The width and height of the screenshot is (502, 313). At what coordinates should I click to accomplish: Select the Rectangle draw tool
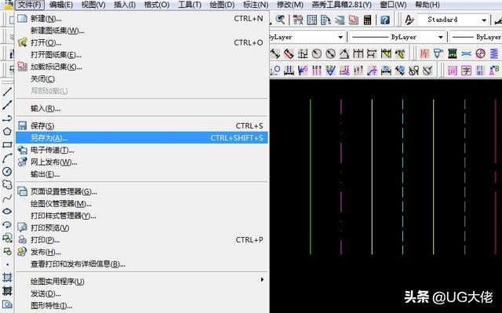[x=7, y=145]
